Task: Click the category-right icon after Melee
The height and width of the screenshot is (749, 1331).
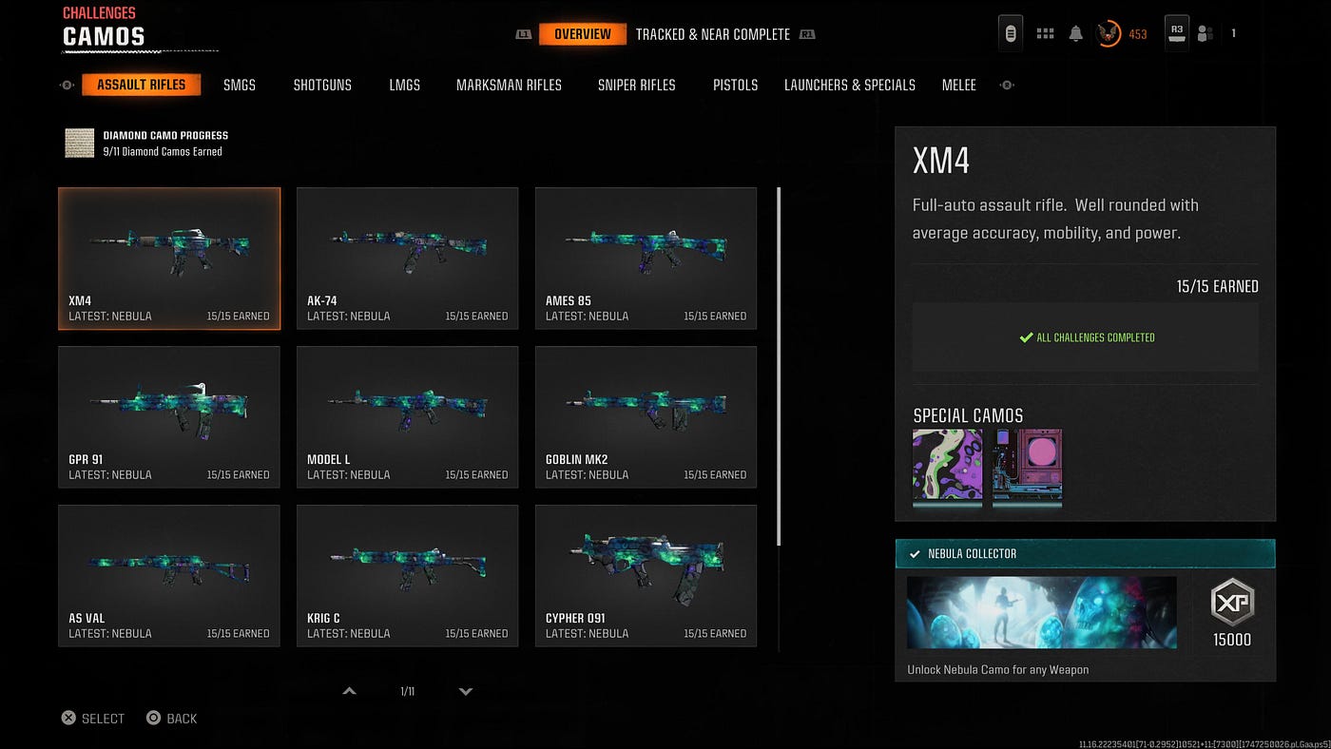Action: point(1007,86)
